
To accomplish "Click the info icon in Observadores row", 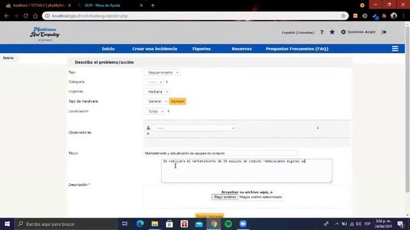I will (318, 128).
